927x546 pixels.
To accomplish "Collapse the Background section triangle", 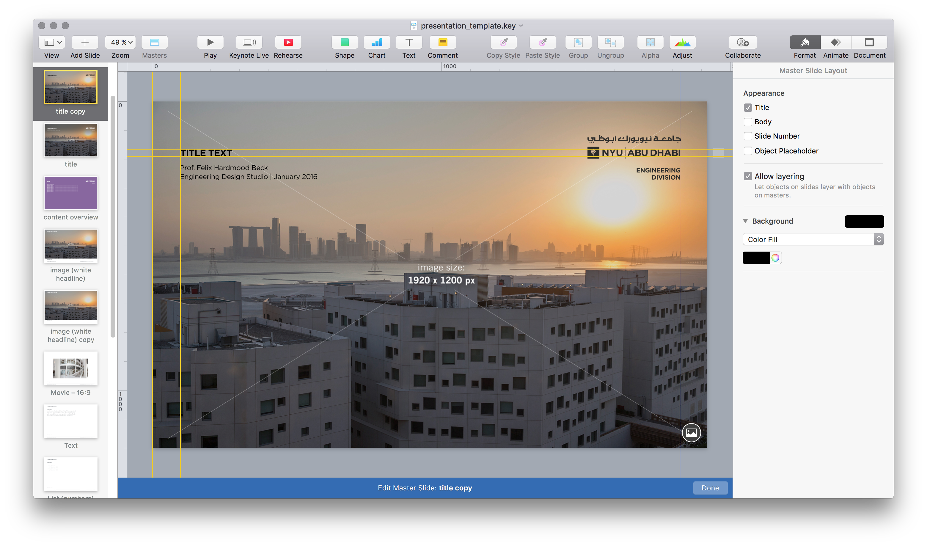I will coord(745,221).
